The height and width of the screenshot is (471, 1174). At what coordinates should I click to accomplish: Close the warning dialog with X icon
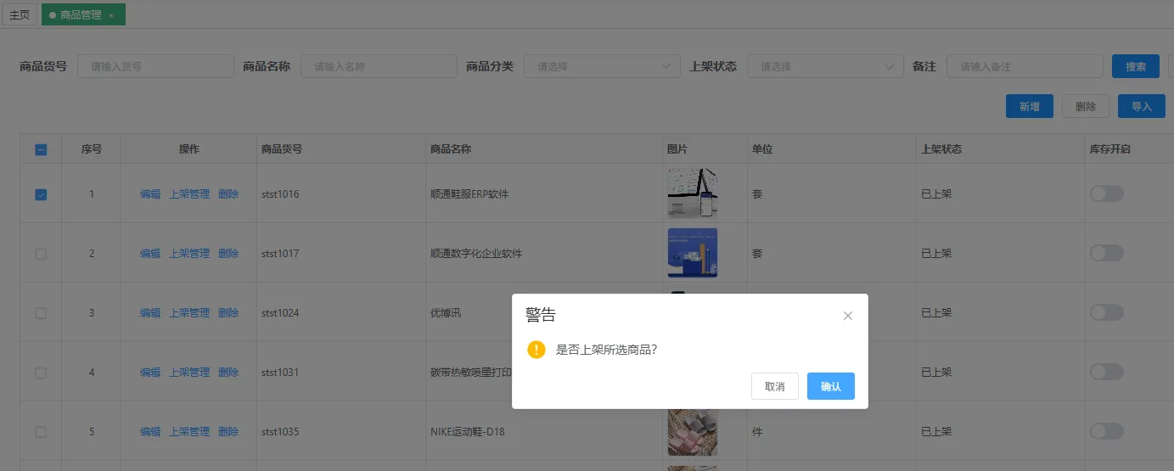coord(847,316)
